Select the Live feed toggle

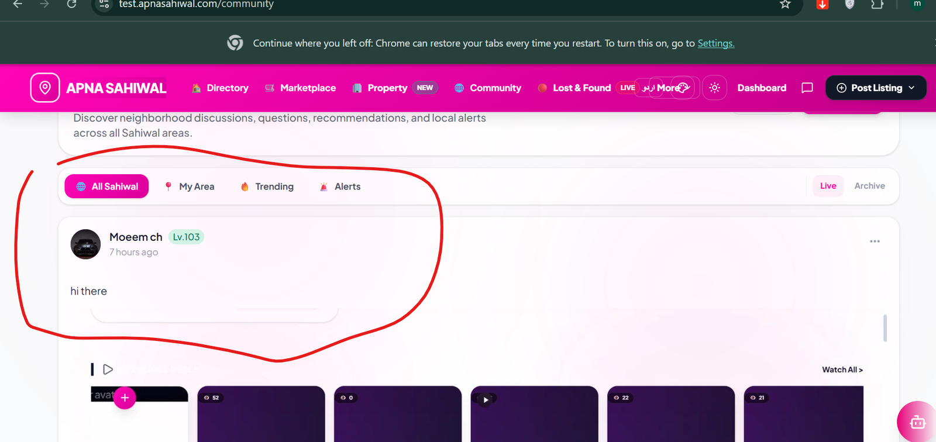click(x=828, y=186)
